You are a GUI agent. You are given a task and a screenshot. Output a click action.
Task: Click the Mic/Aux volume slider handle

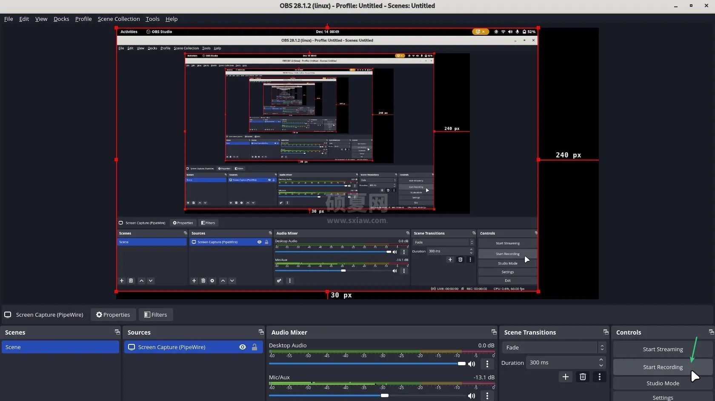[385, 395]
